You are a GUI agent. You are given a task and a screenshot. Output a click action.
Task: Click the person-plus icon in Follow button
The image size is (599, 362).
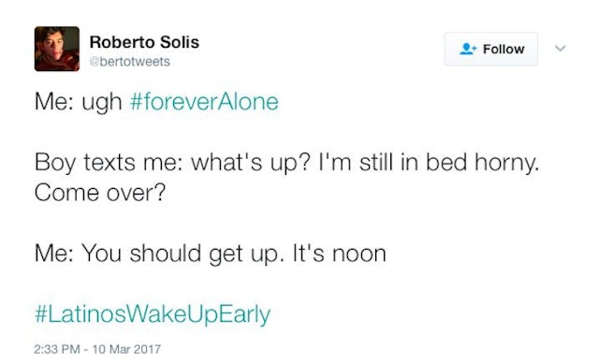(468, 49)
